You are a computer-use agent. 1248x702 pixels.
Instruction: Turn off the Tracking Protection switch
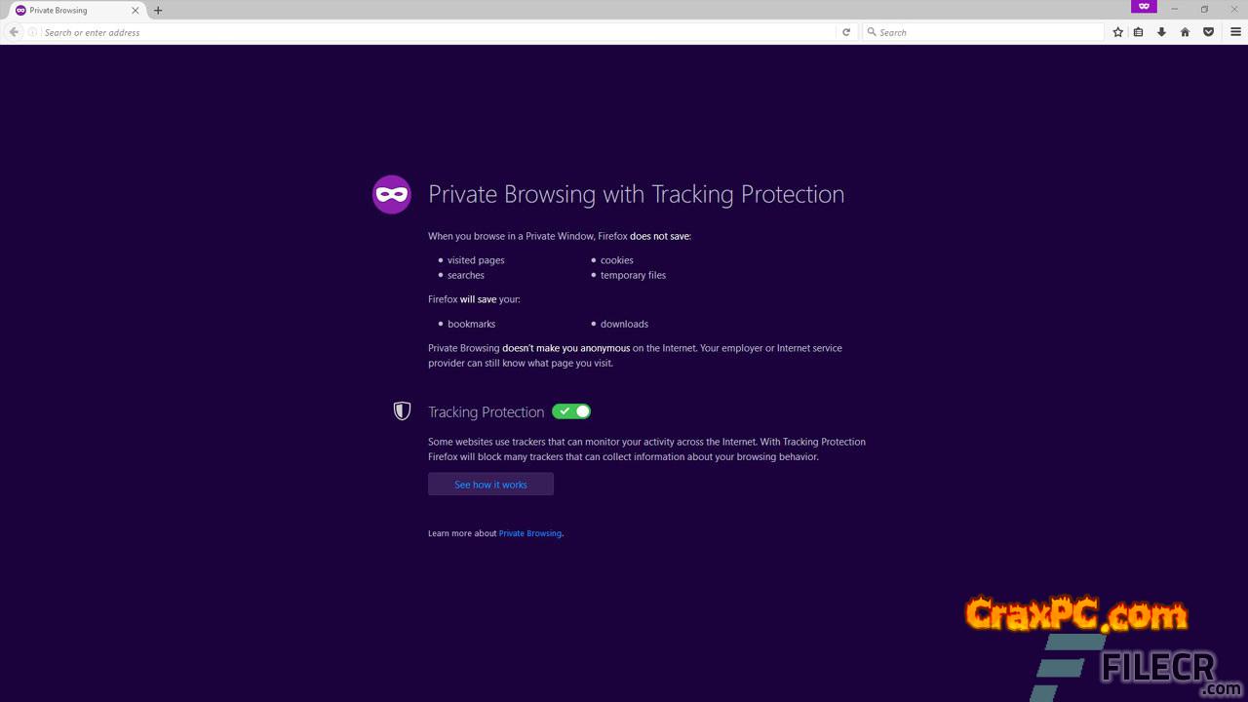[571, 411]
